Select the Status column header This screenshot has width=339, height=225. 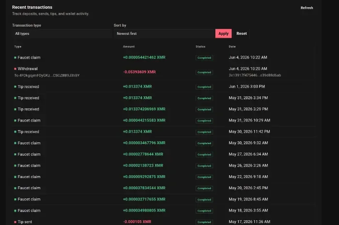pyautogui.click(x=200, y=46)
